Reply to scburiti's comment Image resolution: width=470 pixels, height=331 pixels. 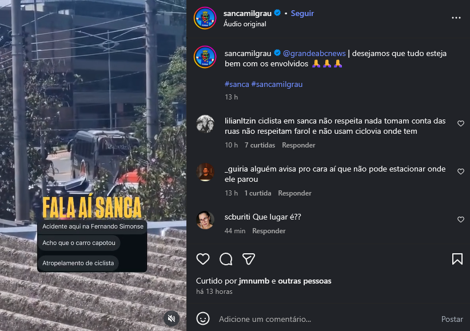tap(269, 231)
